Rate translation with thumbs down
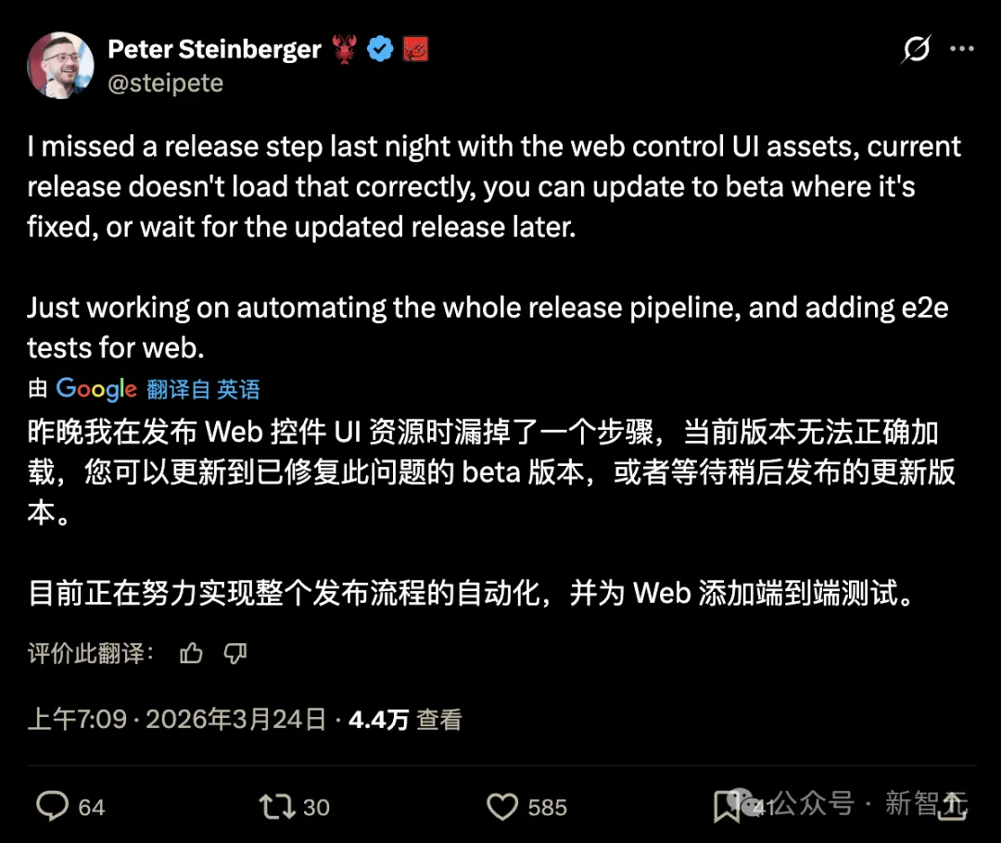 click(x=234, y=653)
